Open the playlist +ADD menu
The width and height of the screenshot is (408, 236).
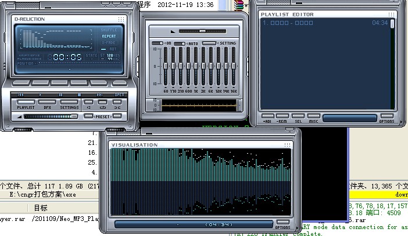coord(267,121)
